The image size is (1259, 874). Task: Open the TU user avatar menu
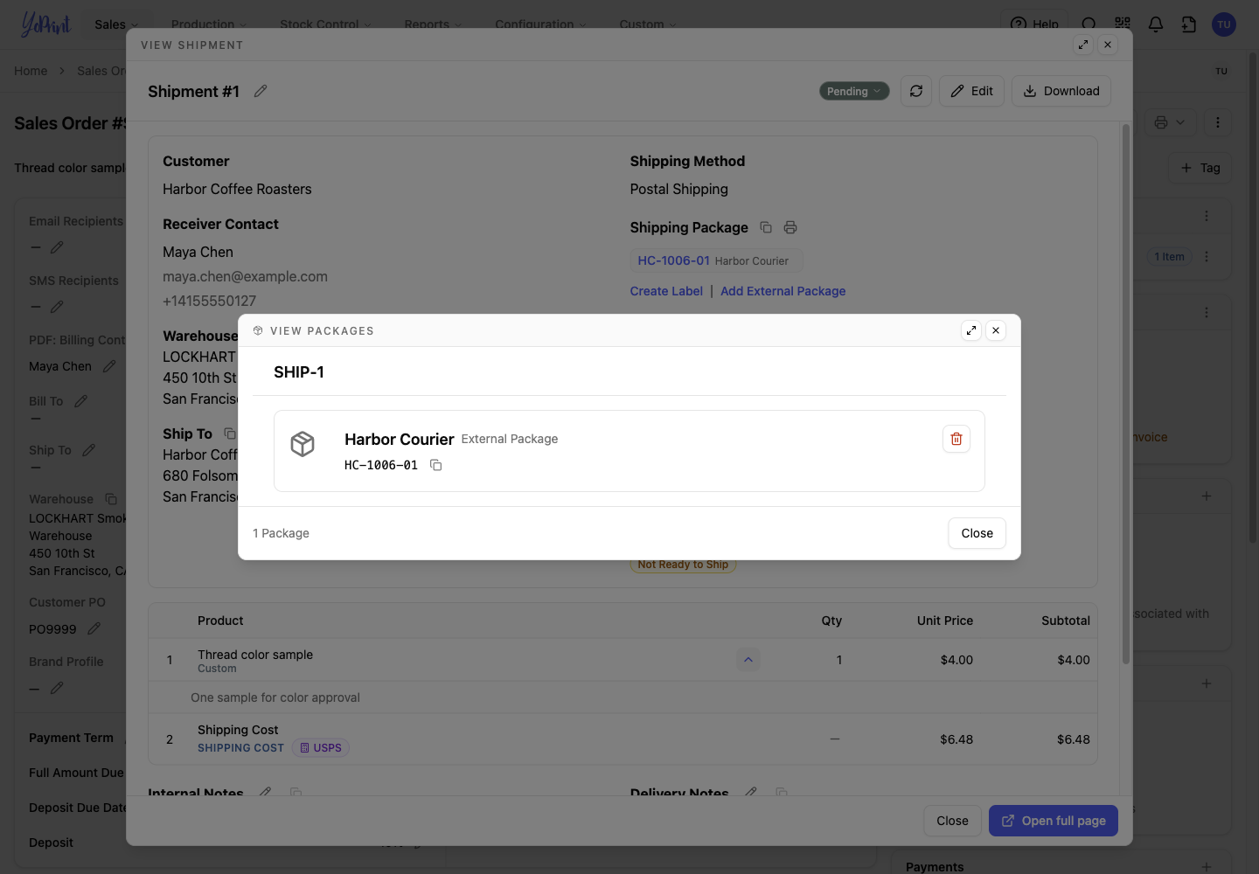click(1224, 24)
